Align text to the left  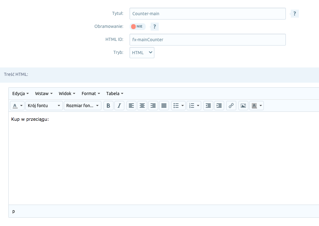tap(131, 106)
